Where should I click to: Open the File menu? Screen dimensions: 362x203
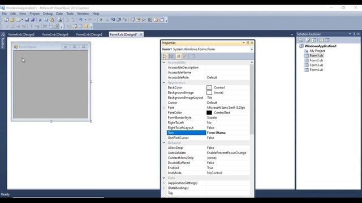[4, 14]
